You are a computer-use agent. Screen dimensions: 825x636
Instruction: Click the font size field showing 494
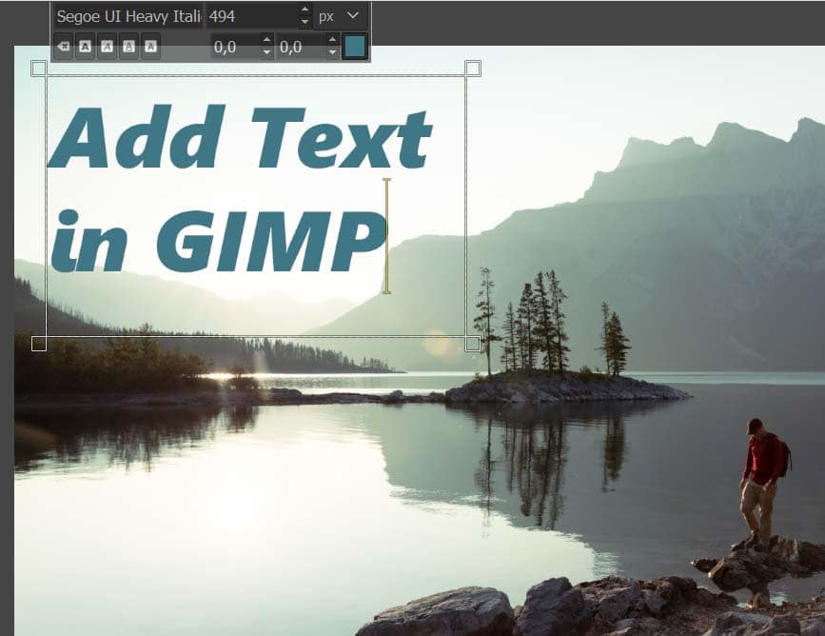[x=252, y=16]
